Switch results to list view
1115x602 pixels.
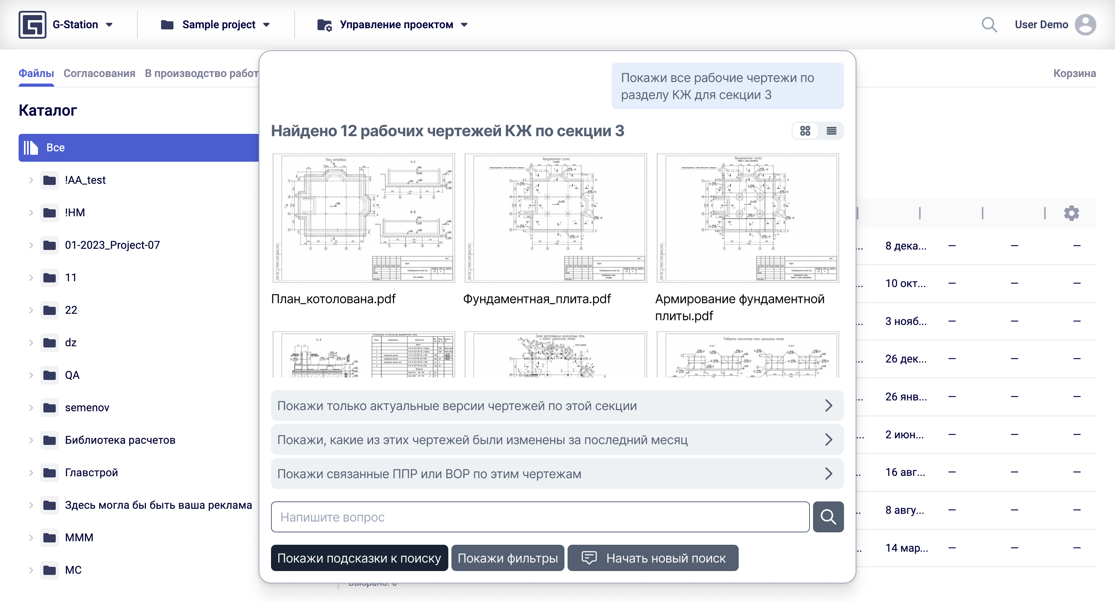point(831,131)
